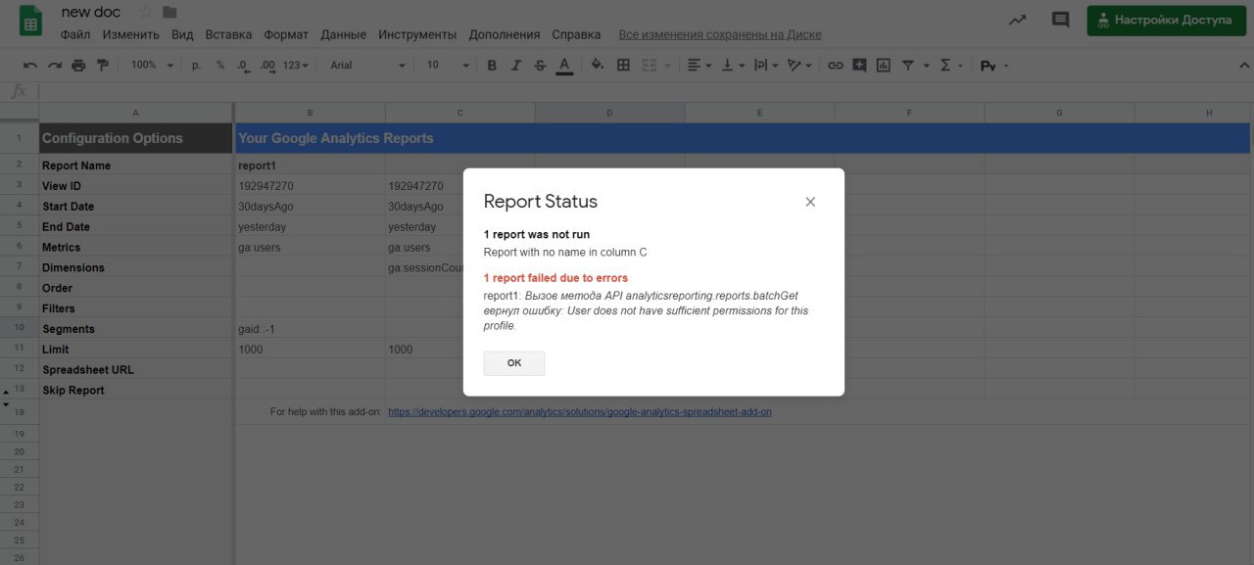Open the functions sigma dropdown

(x=950, y=66)
